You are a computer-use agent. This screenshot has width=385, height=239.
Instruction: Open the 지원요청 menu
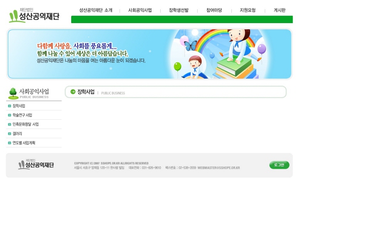[248, 10]
